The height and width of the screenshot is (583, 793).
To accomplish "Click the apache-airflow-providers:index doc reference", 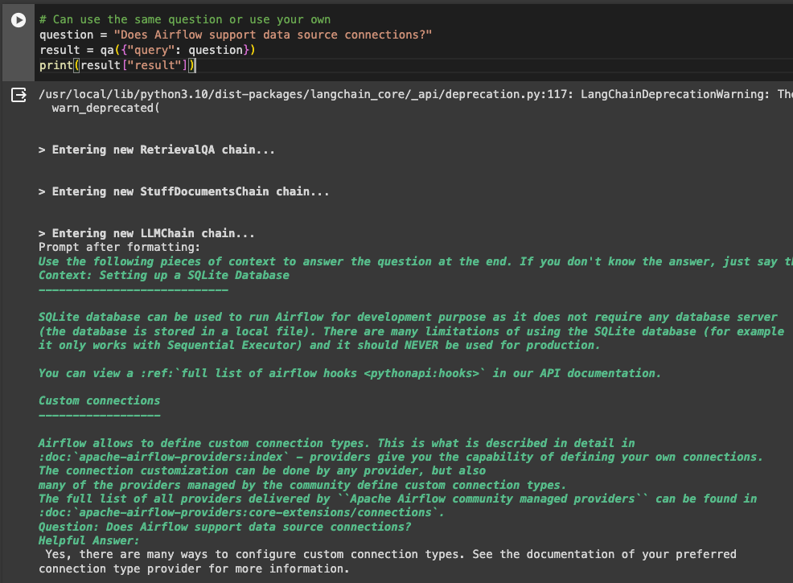I will click(161, 457).
